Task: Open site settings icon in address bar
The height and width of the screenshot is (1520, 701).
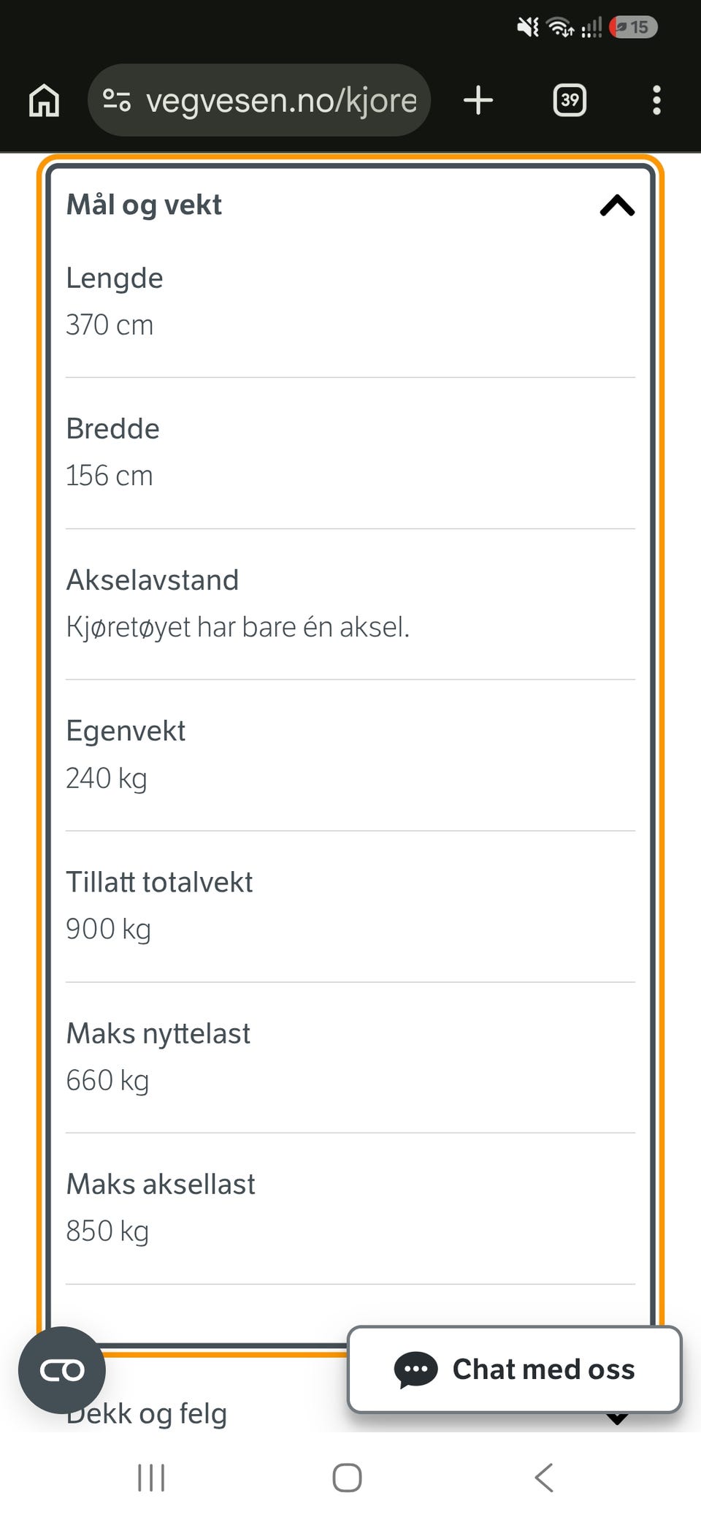Action: point(117,100)
